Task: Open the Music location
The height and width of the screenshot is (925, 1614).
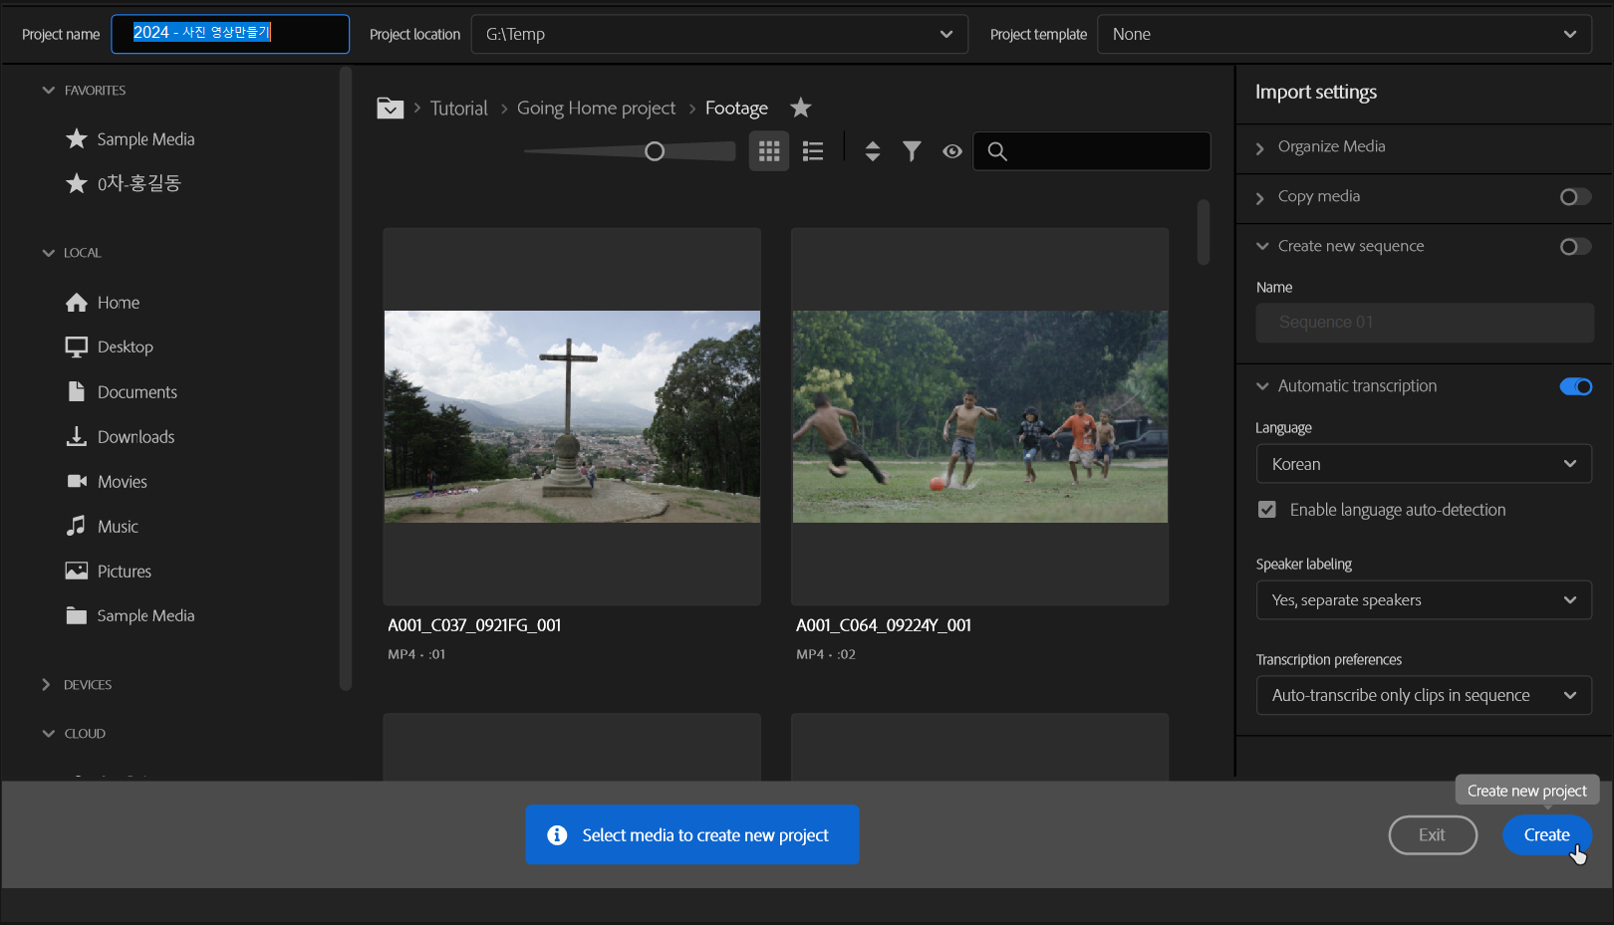Action: (102, 527)
